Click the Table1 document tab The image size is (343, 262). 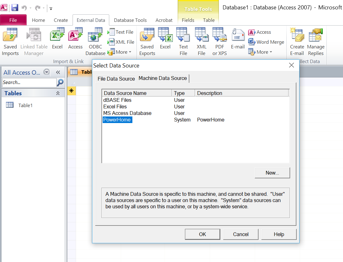click(x=80, y=72)
